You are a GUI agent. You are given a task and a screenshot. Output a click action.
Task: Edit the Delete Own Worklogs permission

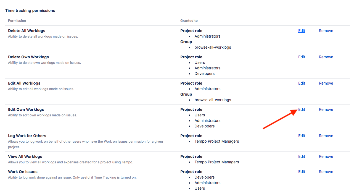click(302, 57)
